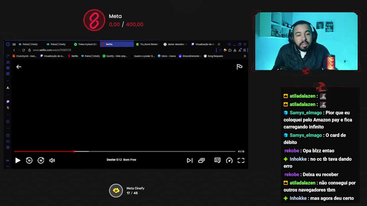The width and height of the screenshot is (367, 206).
Task: Click the red playback progress bar
Action: (44, 151)
